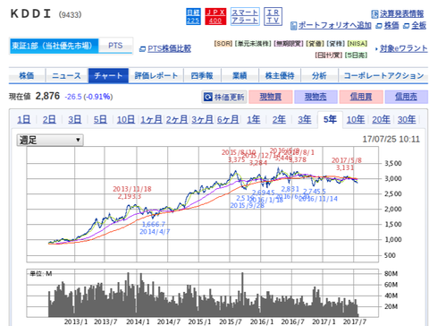Open the コーポレートアクション tab
This screenshot has width=429, height=326.
[383, 75]
